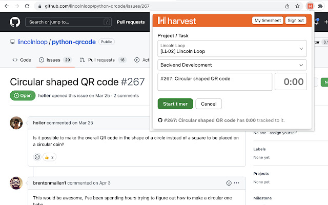Open browser extensions puzzle icon

pos(320,6)
